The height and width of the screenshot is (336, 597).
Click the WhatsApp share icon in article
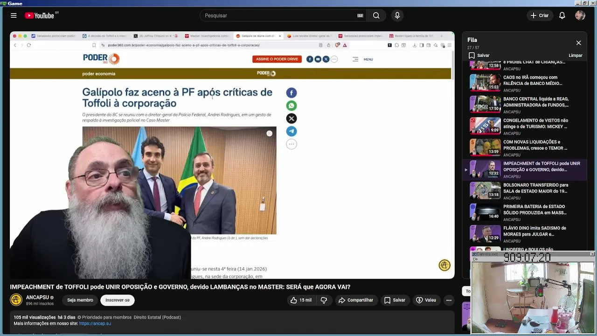coord(292,105)
